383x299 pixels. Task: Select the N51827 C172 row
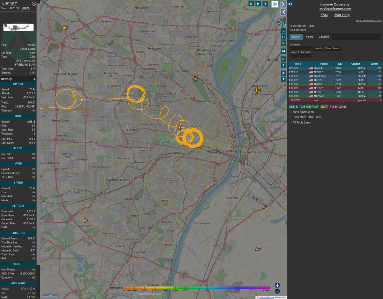pyautogui.click(x=335, y=88)
